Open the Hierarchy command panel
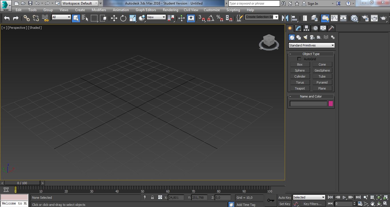This screenshot has height=207, width=390. (x=306, y=28)
